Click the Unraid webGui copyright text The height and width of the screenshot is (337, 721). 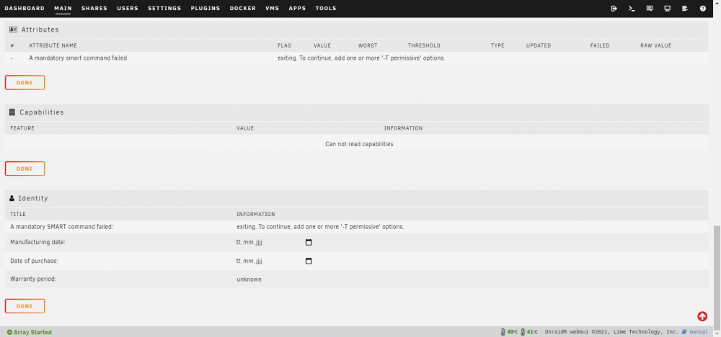[611, 332]
